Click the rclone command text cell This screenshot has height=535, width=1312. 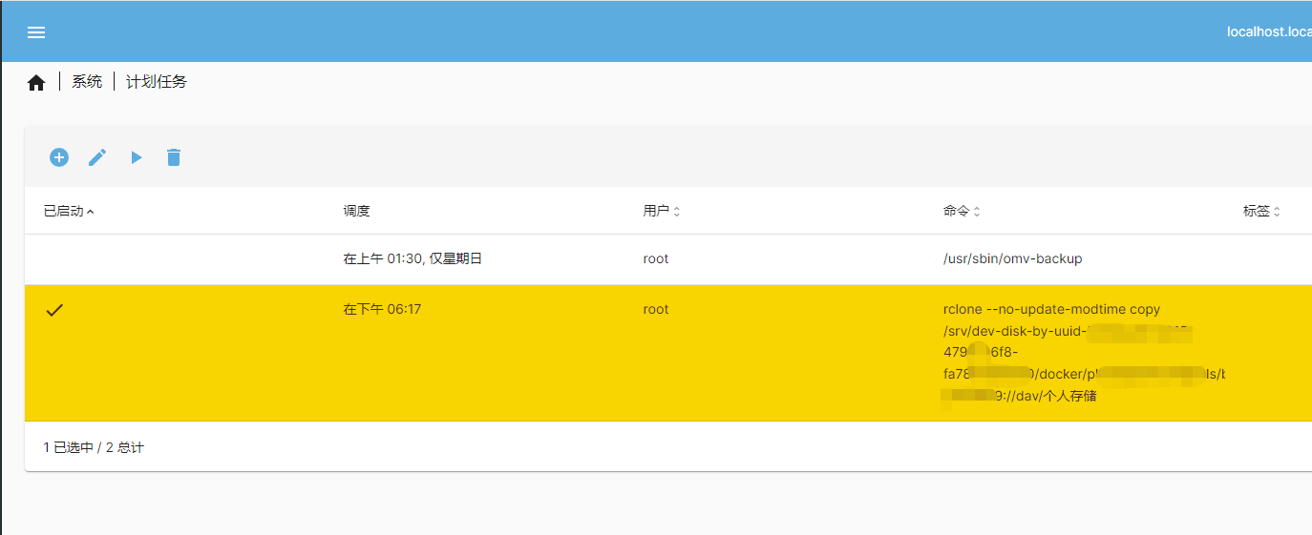coord(1050,310)
